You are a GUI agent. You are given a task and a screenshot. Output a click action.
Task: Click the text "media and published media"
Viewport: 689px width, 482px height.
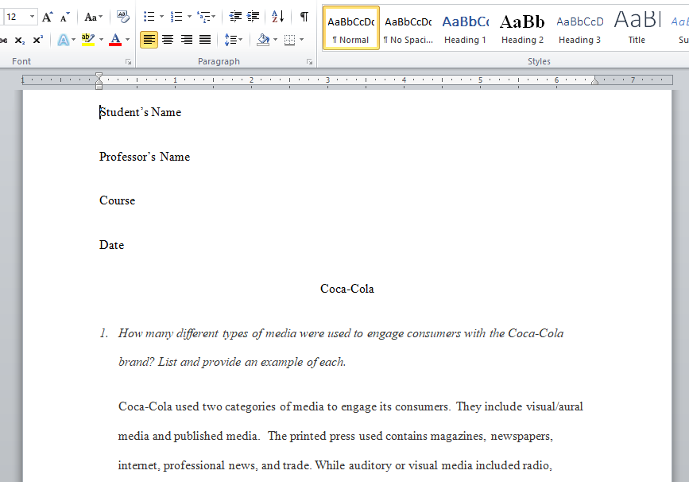pos(188,436)
